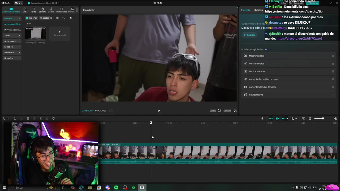This screenshot has height=191, width=340.
Task: Click the scan/crop frame icon in player
Action: tap(220, 111)
